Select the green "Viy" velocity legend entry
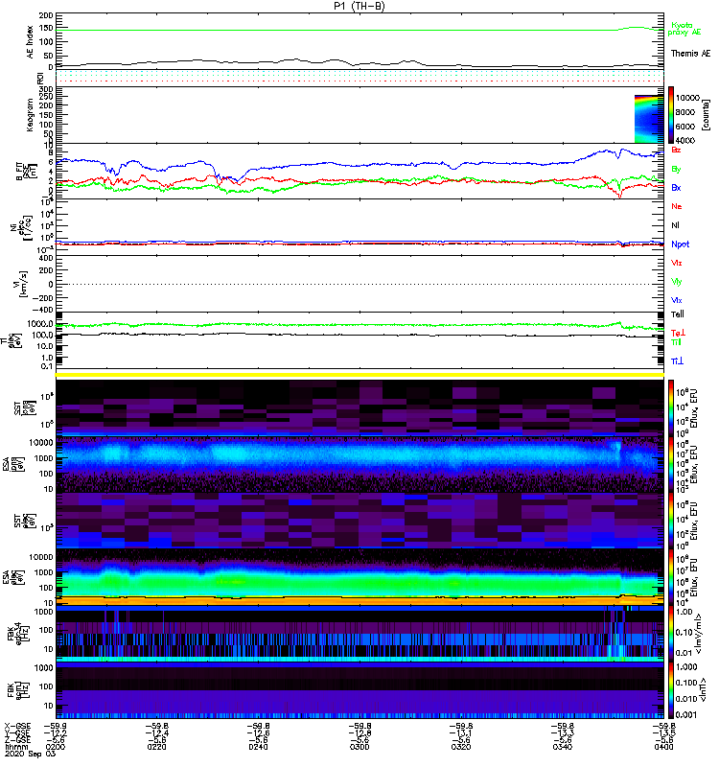This screenshot has height=767, width=719. [x=677, y=282]
